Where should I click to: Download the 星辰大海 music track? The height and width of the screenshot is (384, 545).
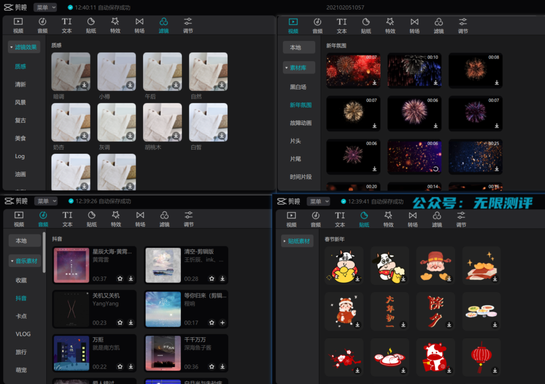click(x=131, y=278)
